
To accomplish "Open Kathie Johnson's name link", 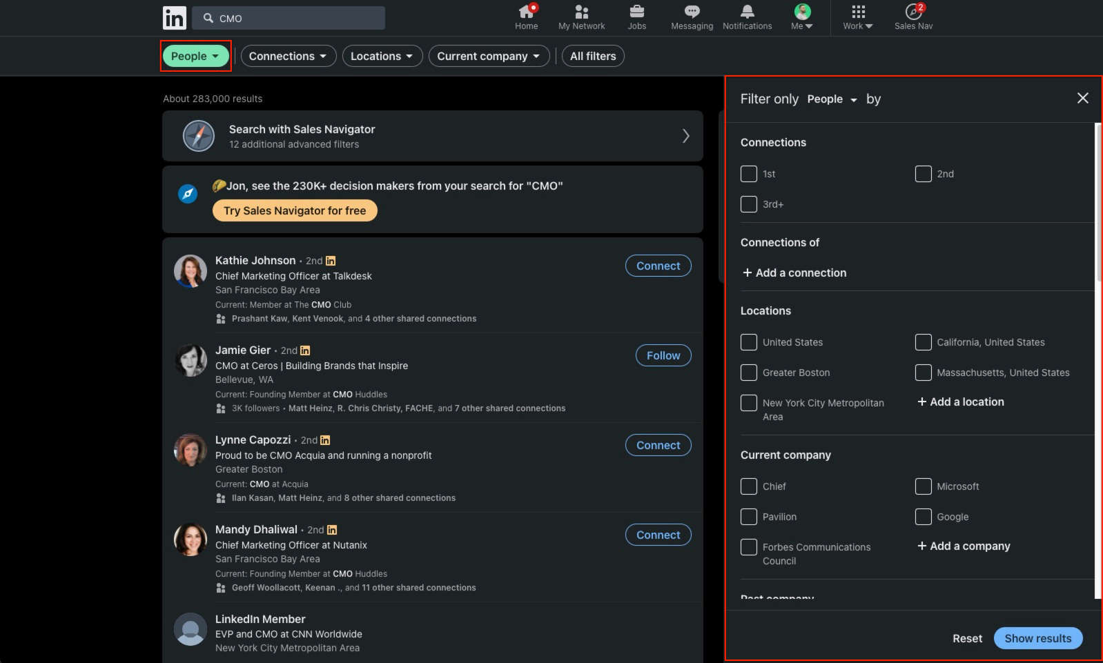I will (255, 260).
